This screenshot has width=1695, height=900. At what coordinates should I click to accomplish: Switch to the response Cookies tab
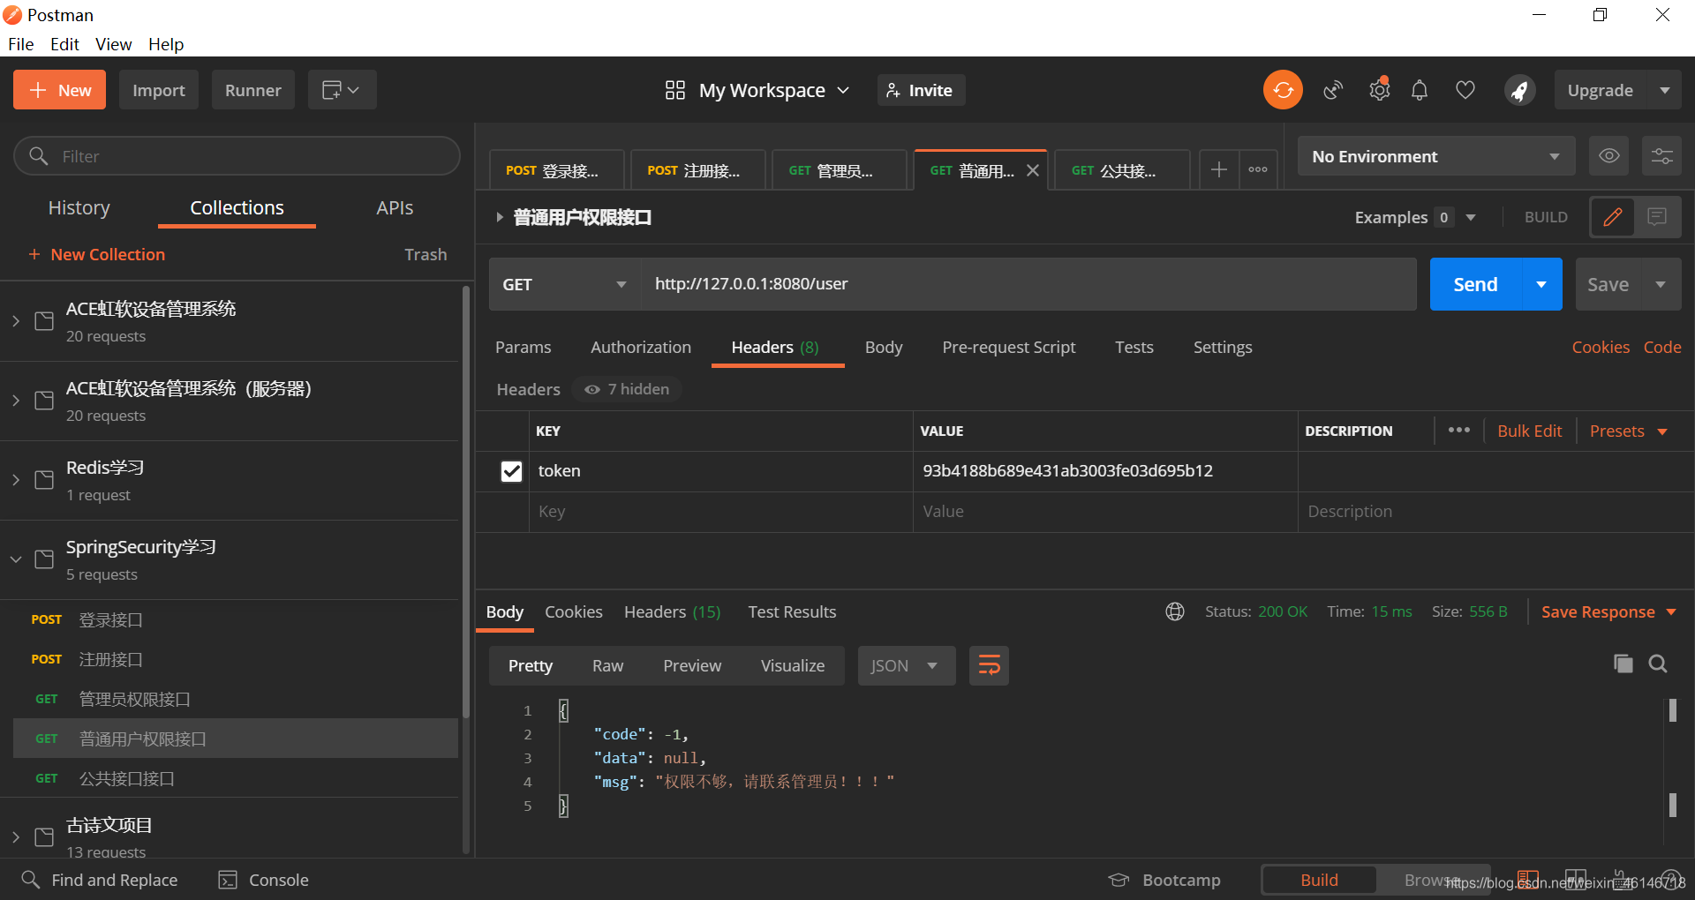[x=574, y=611]
